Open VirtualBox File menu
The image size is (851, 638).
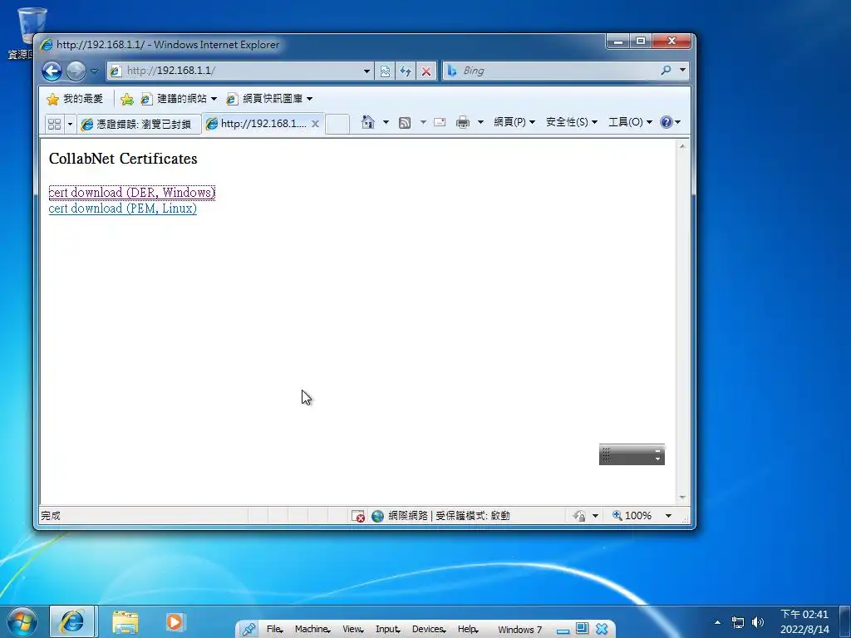pos(274,630)
